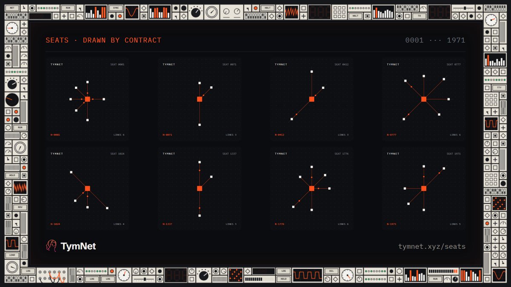
Task: Select the orange center node of Seat 0071
Action: click(199, 99)
